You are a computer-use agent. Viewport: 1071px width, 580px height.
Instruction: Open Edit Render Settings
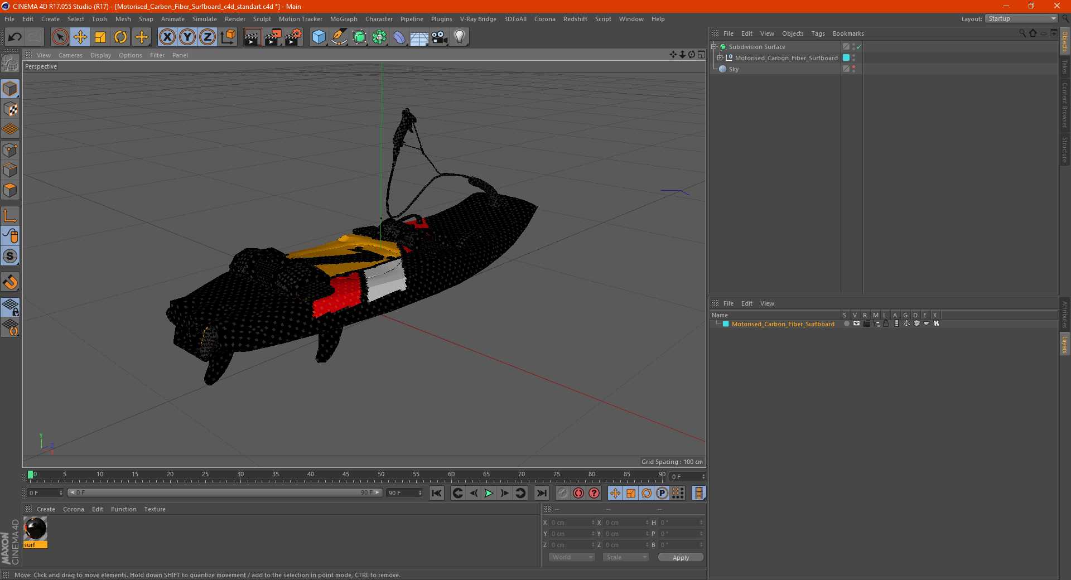click(293, 37)
